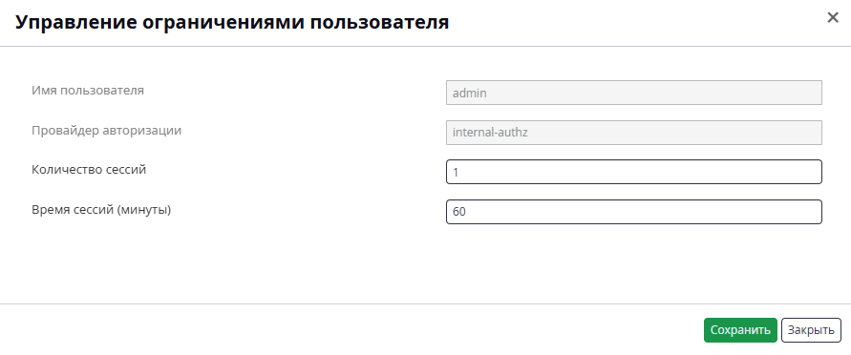This screenshot has height=355, width=851.
Task: Save the user restriction settings
Action: 740,330
